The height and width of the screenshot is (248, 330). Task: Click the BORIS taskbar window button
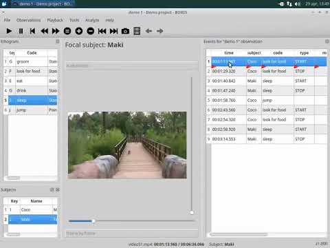(43, 4)
